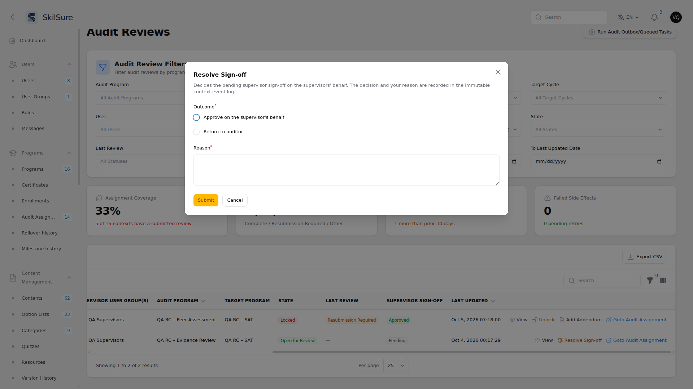Sort by Last Updated column
This screenshot has width=693, height=389.
pos(473,301)
